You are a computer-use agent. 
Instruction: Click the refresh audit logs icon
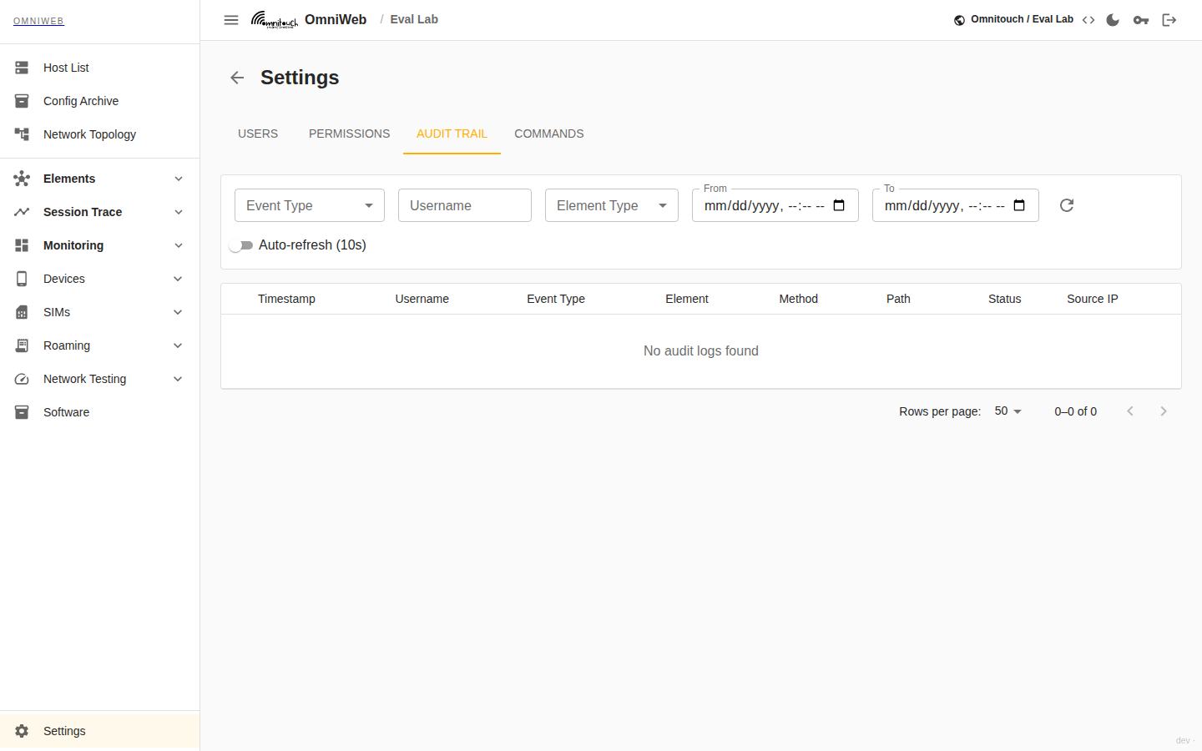[1067, 205]
